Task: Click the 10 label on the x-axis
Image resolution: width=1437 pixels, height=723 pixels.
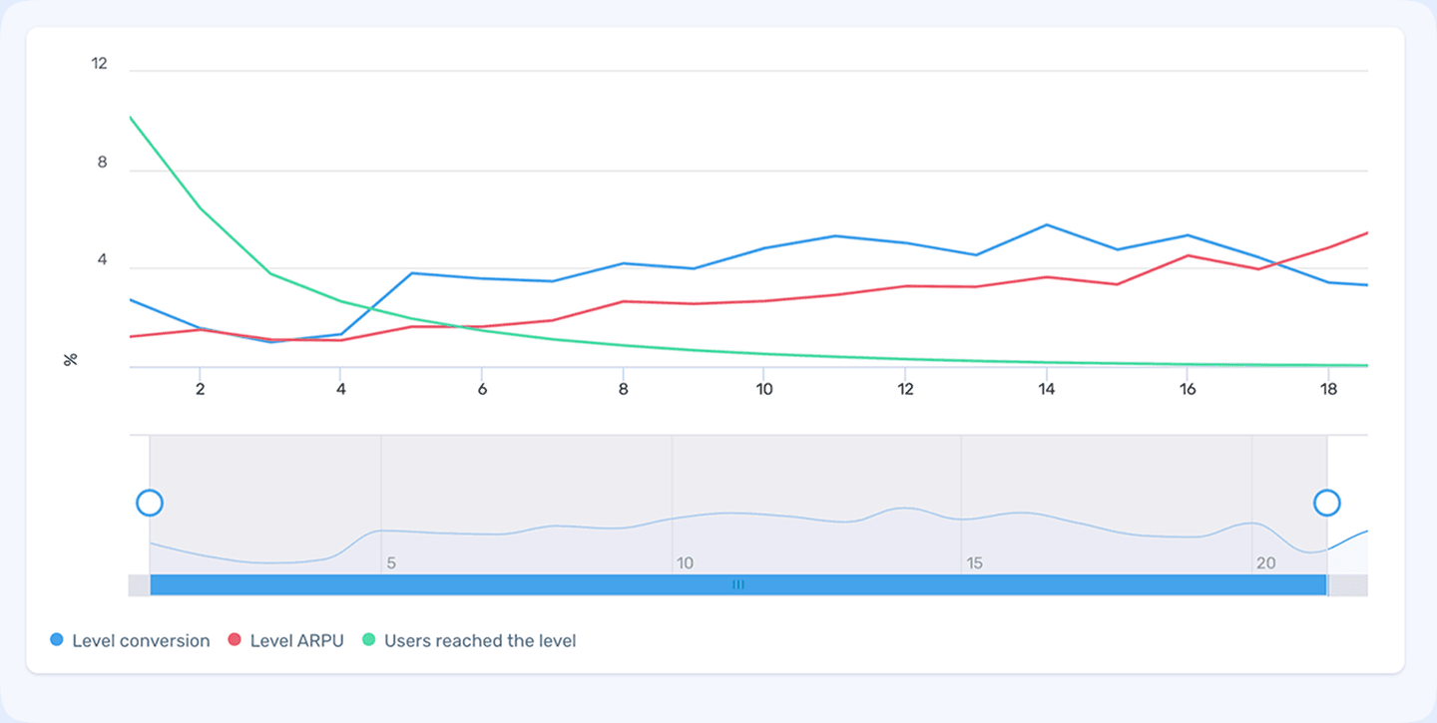Action: [763, 389]
